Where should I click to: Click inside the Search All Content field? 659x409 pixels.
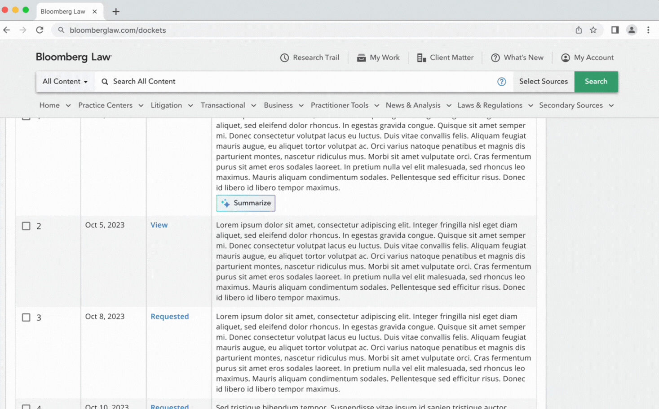225,81
